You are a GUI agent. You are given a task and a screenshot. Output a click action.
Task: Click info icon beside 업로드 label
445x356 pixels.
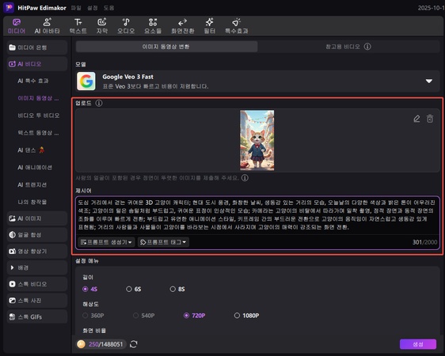click(x=99, y=103)
